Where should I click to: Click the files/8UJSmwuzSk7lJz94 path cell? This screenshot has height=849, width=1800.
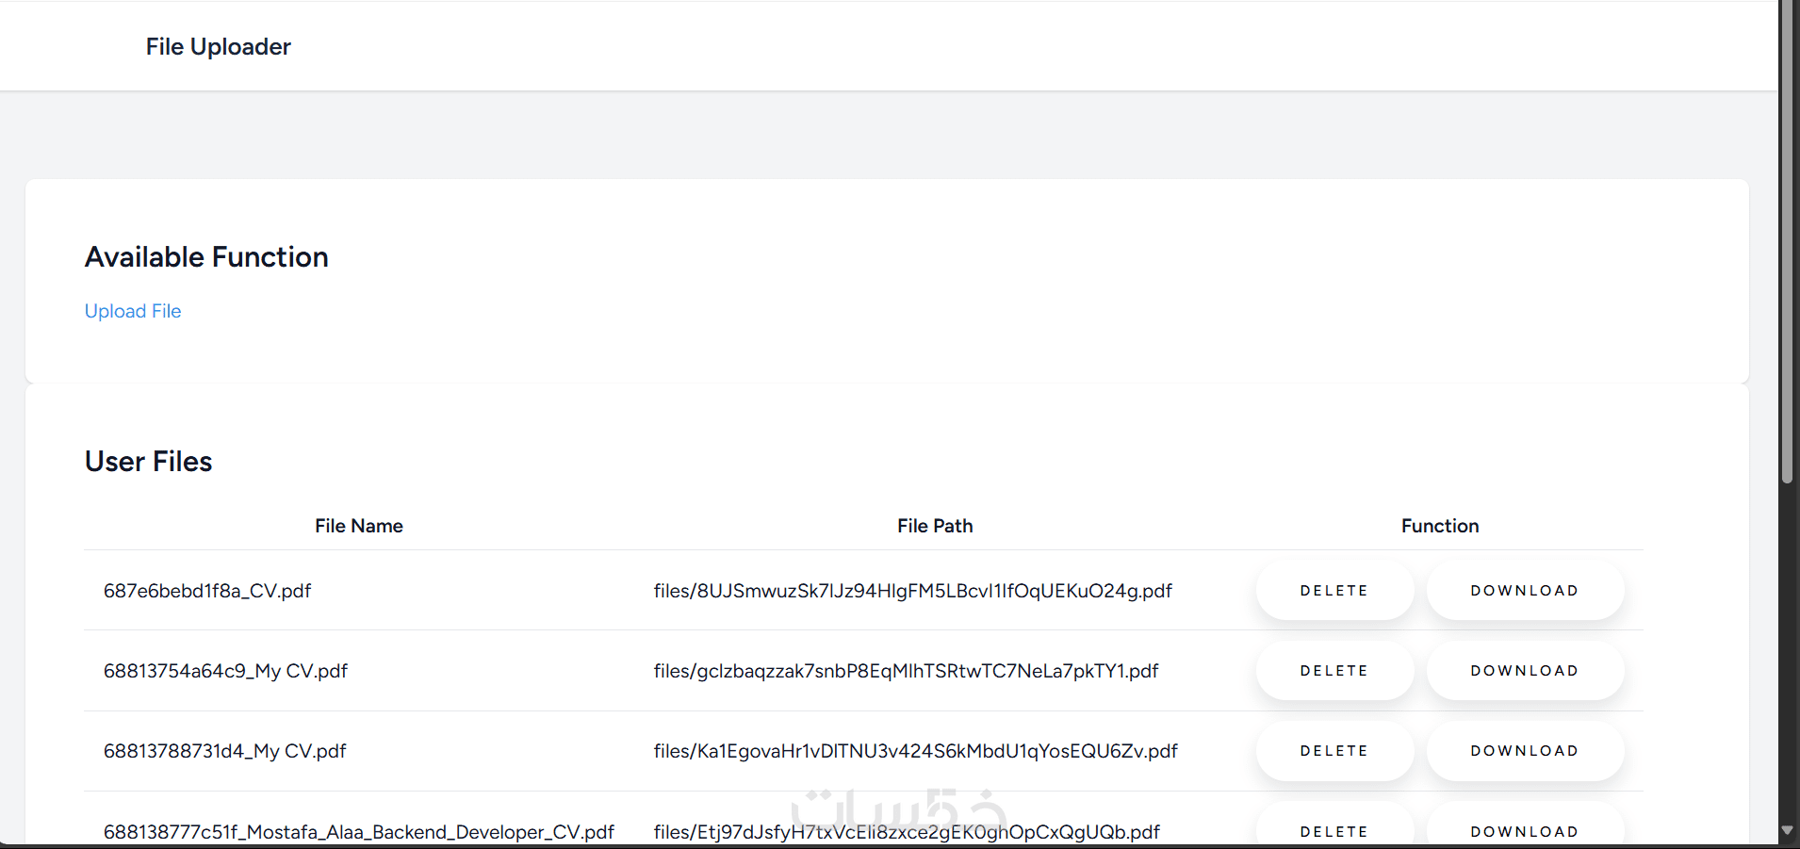(912, 591)
